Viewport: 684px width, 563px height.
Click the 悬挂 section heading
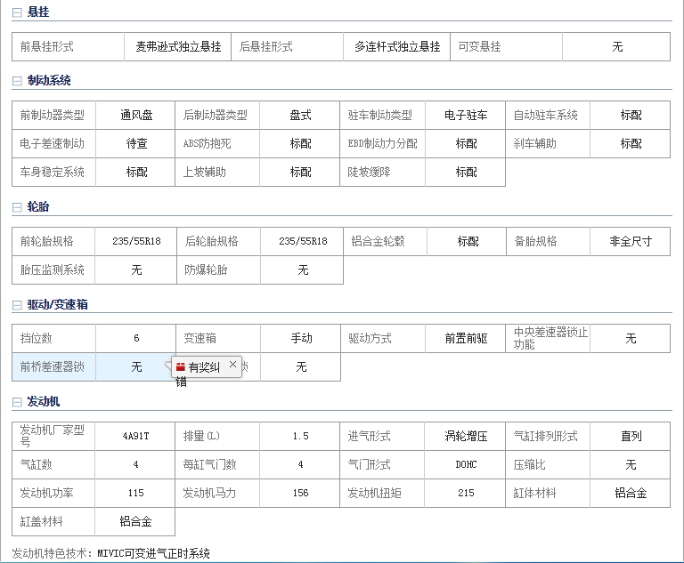[x=38, y=12]
